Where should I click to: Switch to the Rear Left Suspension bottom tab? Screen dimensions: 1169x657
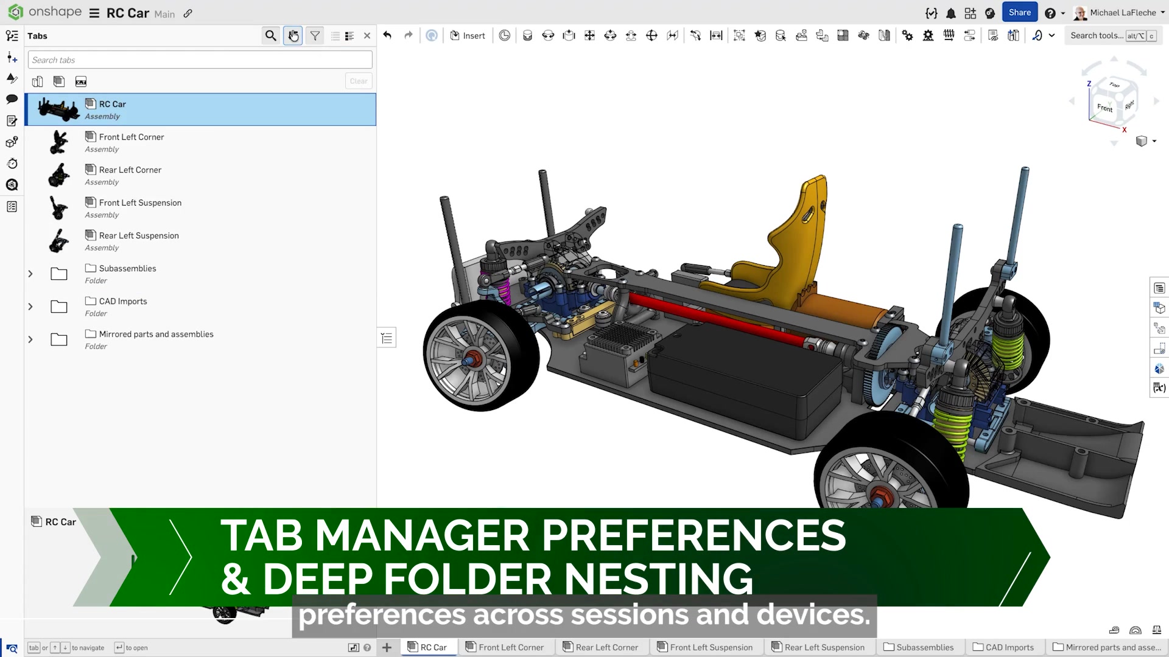click(x=819, y=647)
